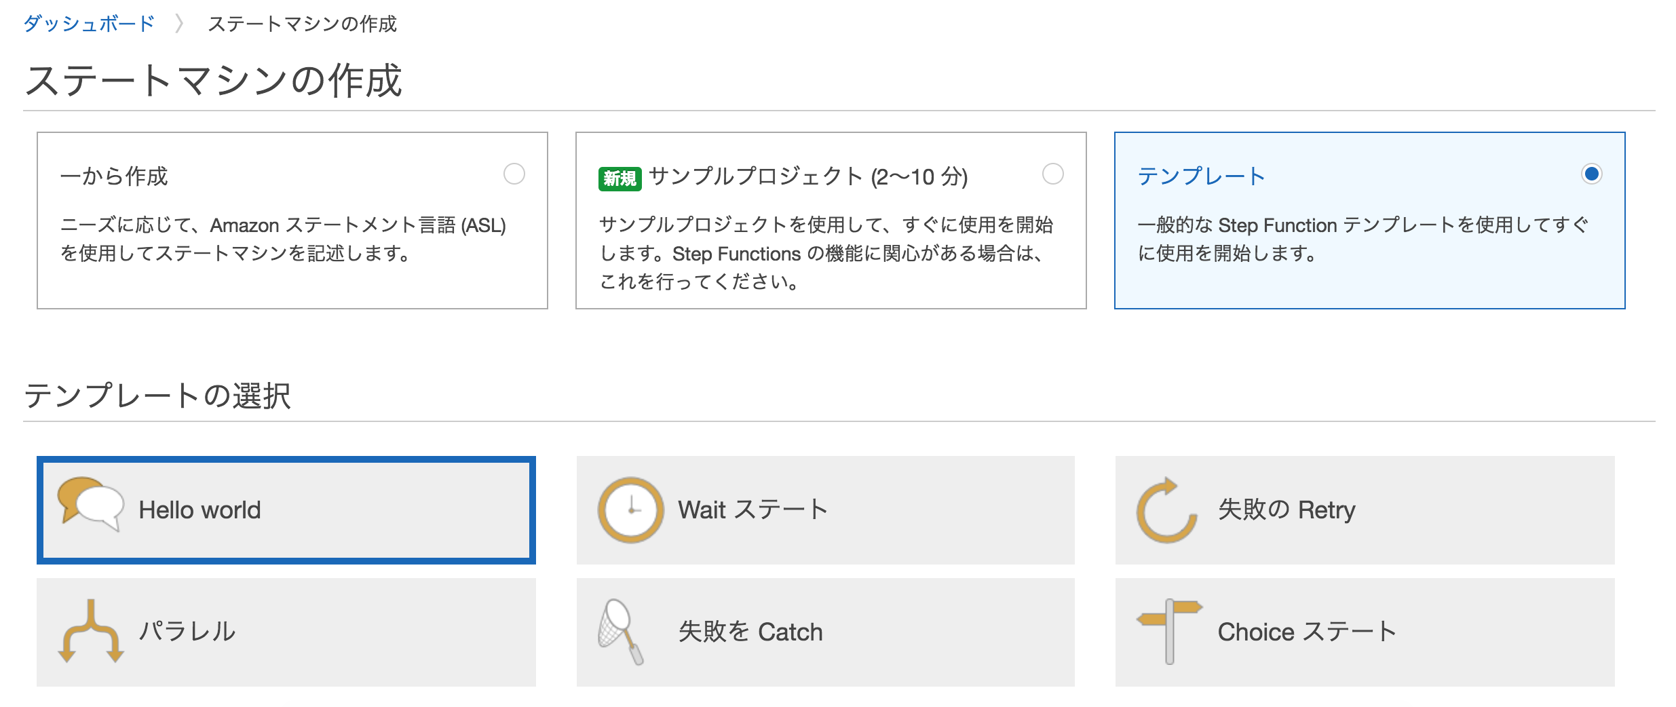Click the branching arrows icon for パラレル

point(92,631)
